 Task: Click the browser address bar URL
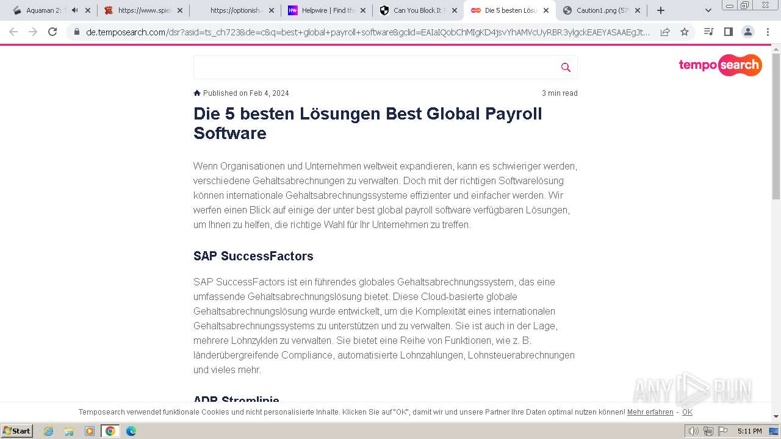click(x=368, y=32)
